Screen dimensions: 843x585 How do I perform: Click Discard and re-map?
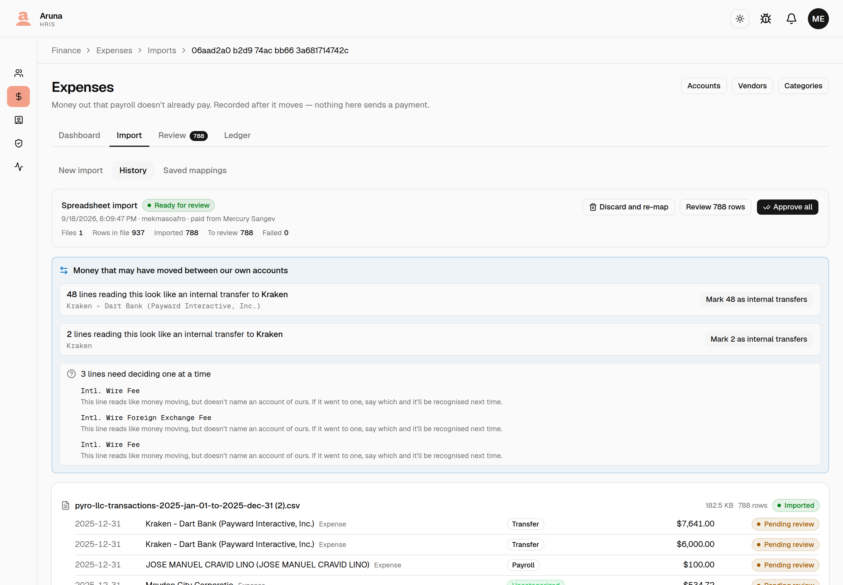click(x=628, y=207)
